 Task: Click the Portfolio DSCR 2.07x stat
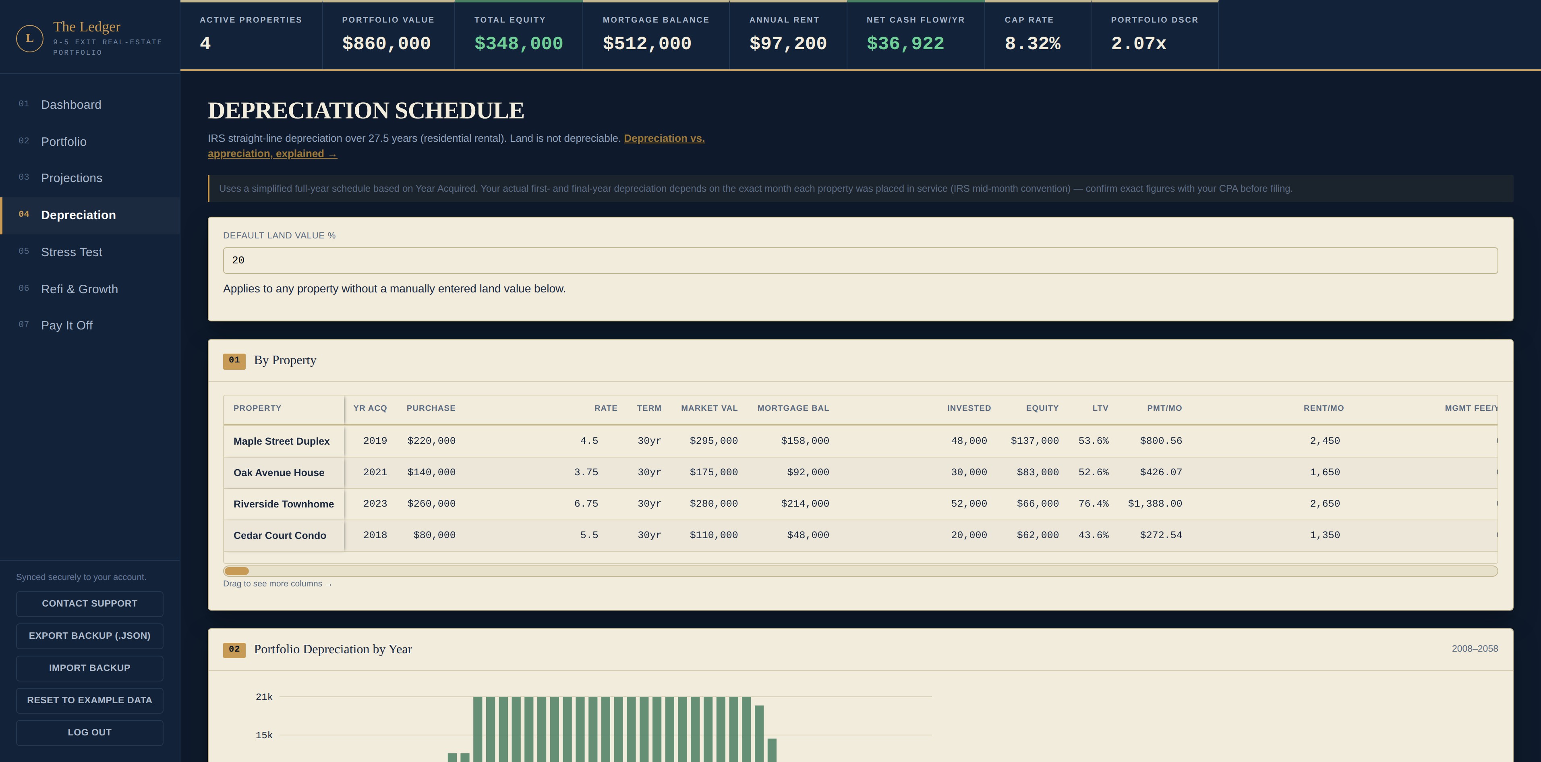pos(1155,35)
